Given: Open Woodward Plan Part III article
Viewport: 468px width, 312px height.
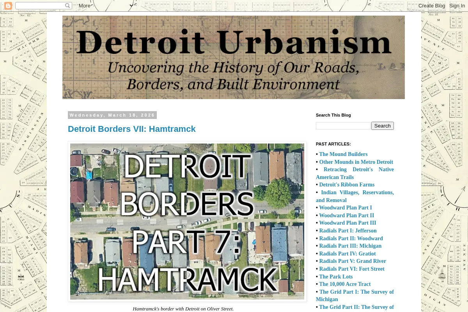Looking at the screenshot, I should click(x=347, y=223).
